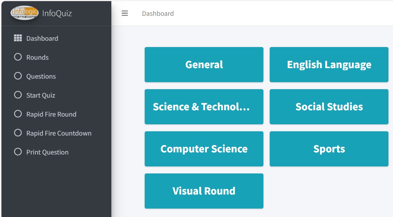393x217 pixels.
Task: Open the English Language category tile
Action: pyautogui.click(x=329, y=65)
